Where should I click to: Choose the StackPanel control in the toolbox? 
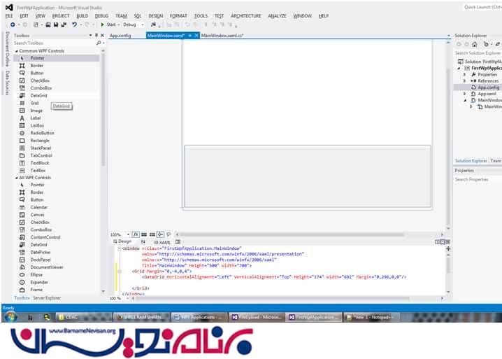pyautogui.click(x=41, y=148)
